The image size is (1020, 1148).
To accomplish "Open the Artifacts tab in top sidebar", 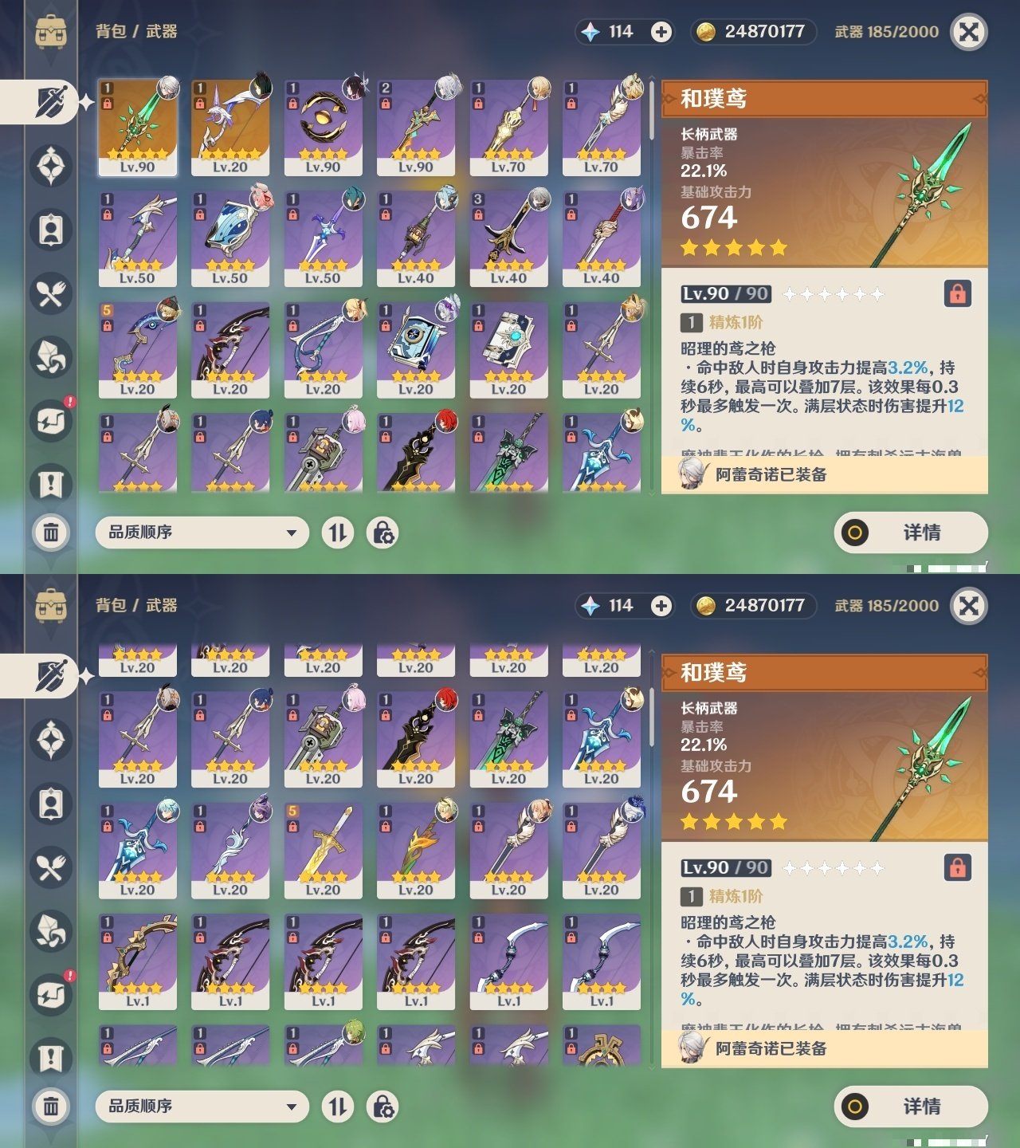I will [x=51, y=166].
